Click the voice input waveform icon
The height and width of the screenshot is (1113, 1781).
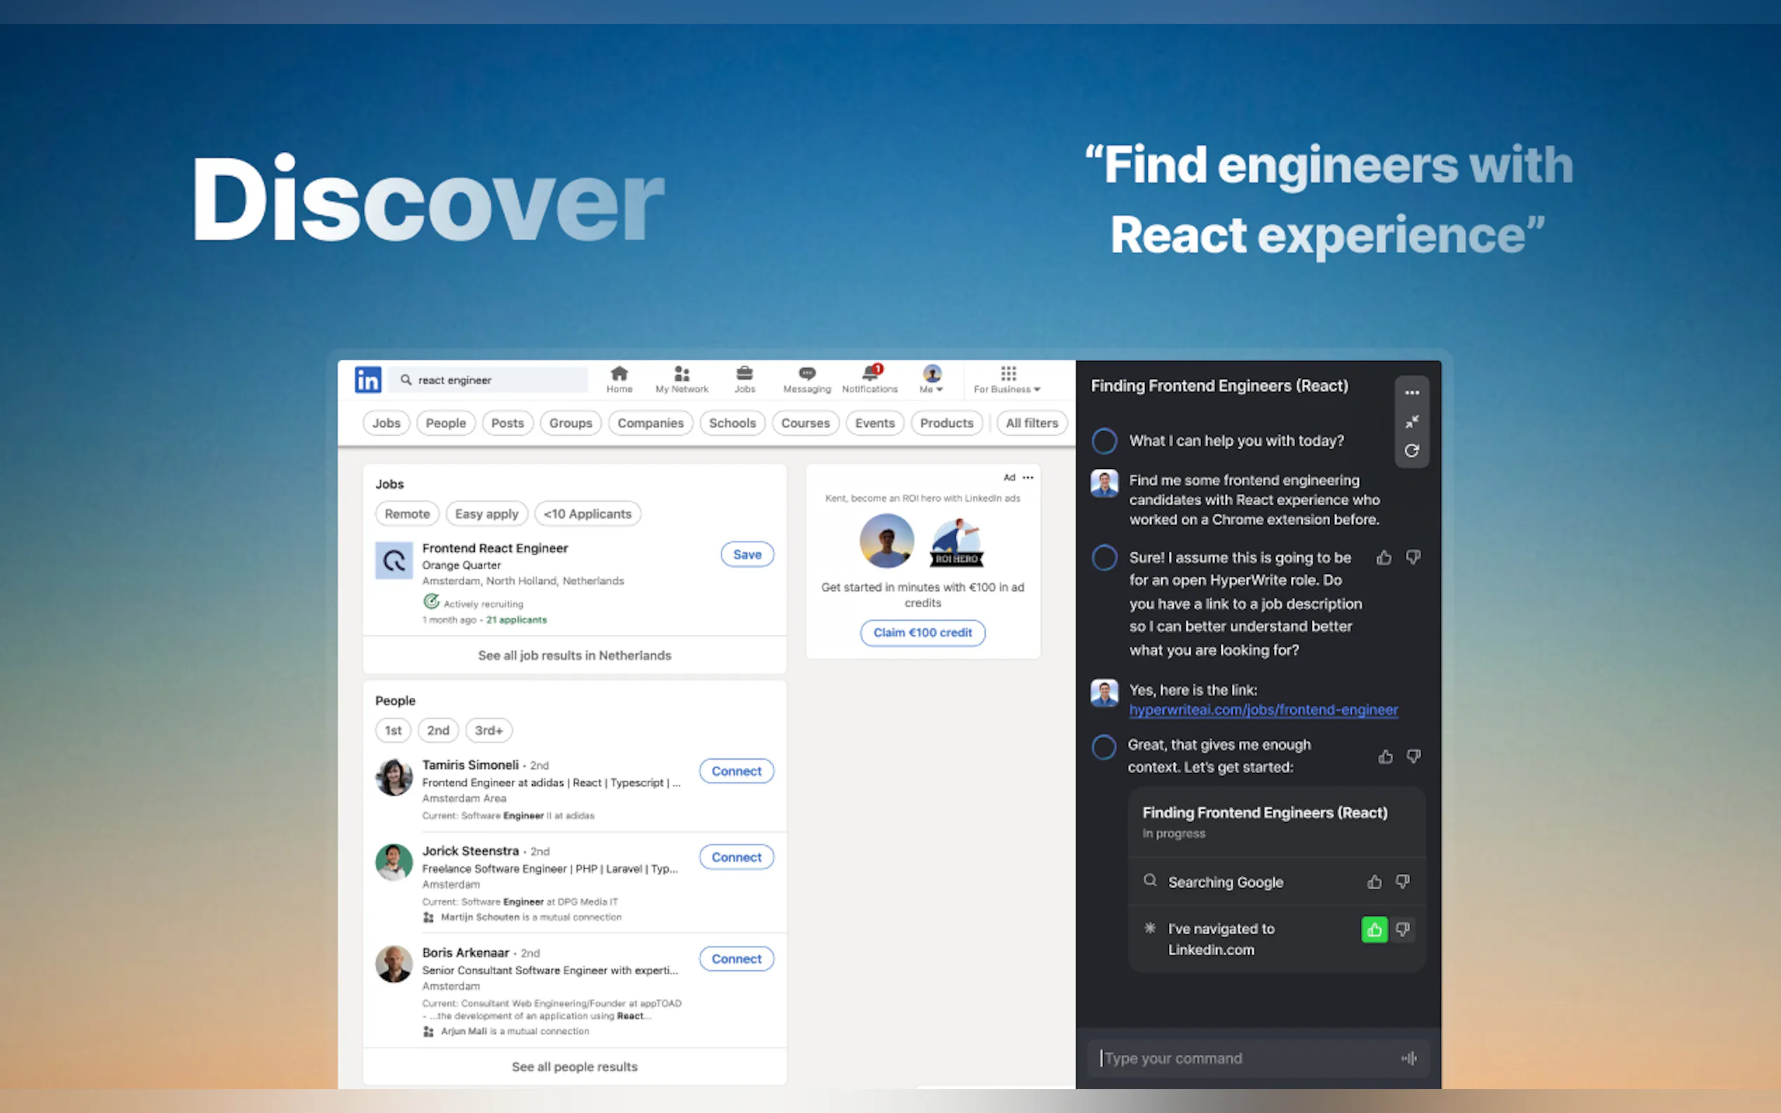(1409, 1058)
